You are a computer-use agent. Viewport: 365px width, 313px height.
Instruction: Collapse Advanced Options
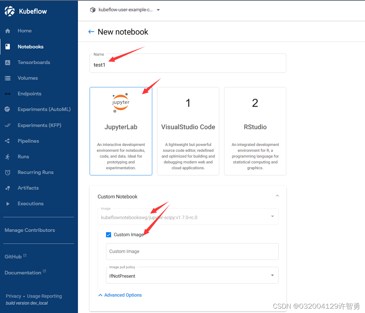point(120,295)
